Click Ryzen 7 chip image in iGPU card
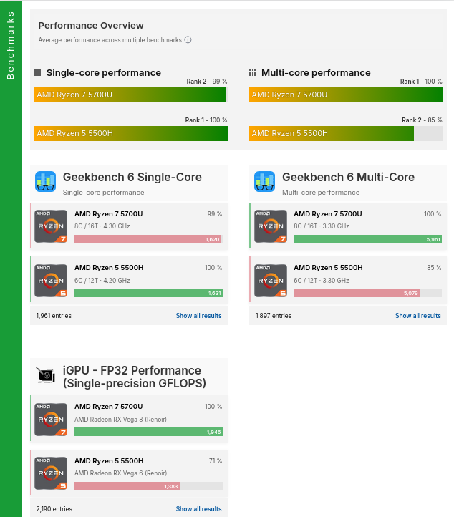This screenshot has height=517, width=454. pyautogui.click(x=51, y=419)
